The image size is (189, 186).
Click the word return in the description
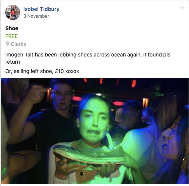[12, 62]
